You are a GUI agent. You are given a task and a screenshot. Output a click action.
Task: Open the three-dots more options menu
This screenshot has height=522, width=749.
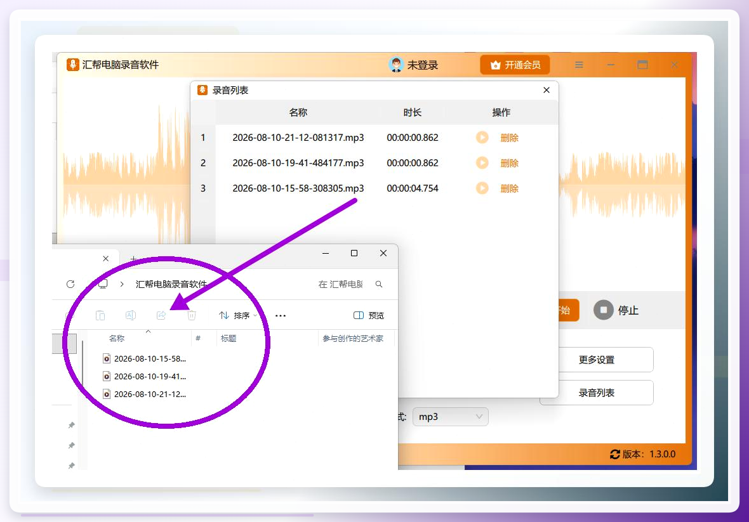click(x=281, y=315)
